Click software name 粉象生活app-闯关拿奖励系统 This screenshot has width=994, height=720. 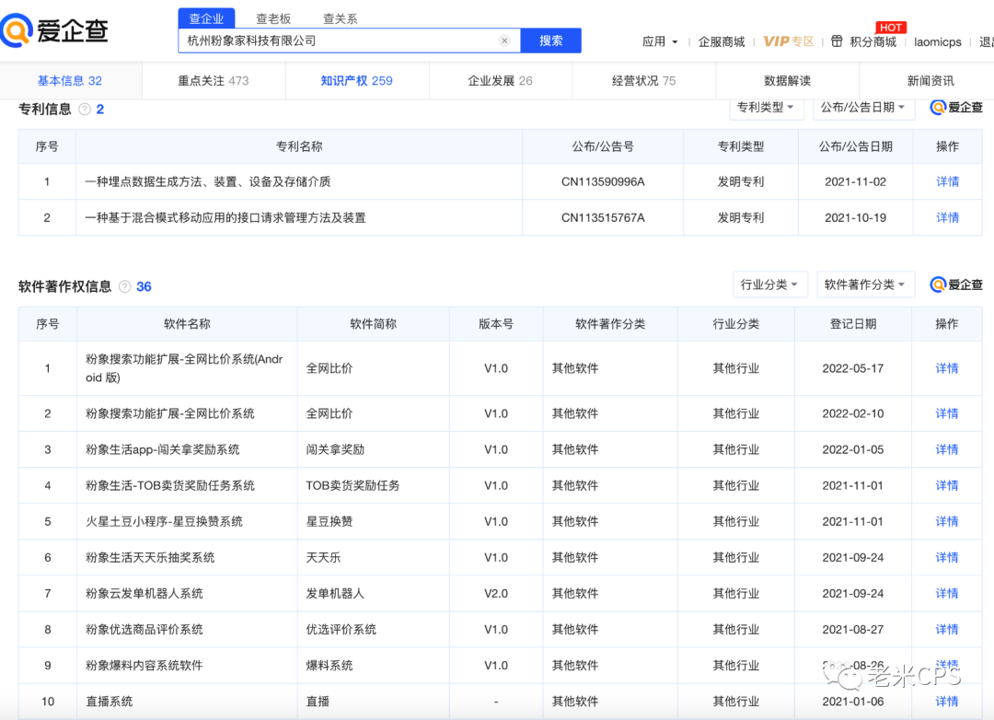coord(163,449)
